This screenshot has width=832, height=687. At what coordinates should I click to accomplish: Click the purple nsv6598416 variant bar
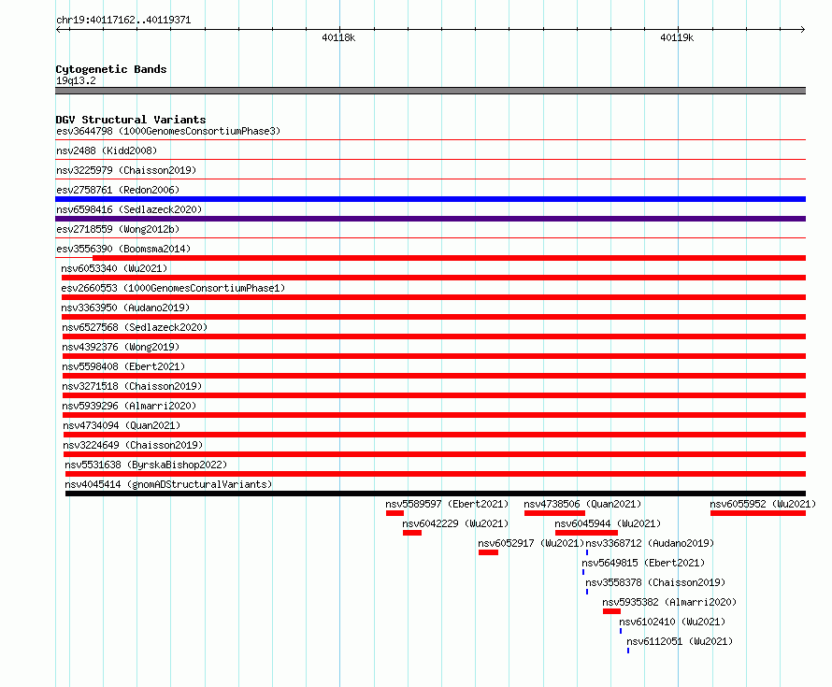point(430,219)
